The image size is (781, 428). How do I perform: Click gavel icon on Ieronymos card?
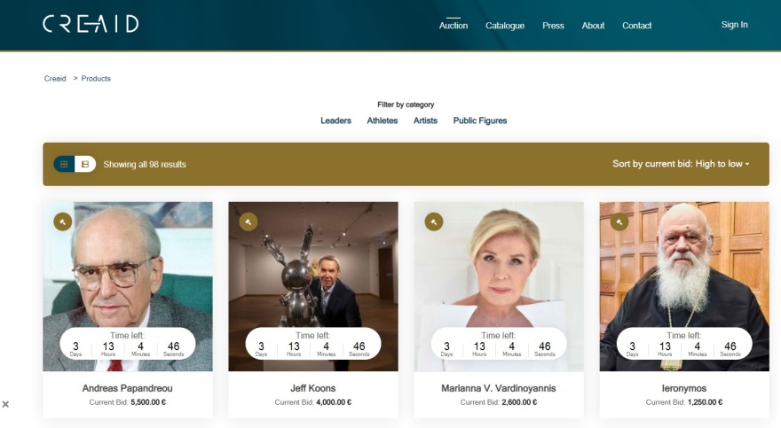619,222
